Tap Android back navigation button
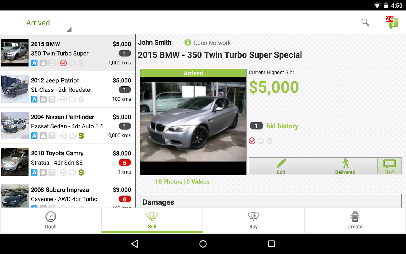 point(135,244)
